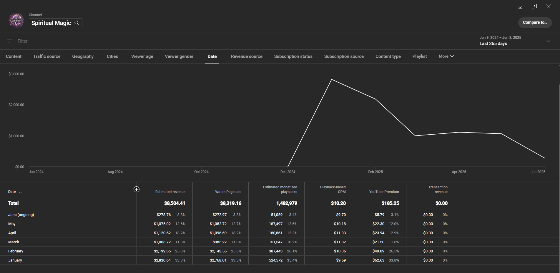Image resolution: width=560 pixels, height=273 pixels.
Task: Click January estimated revenue $2,830.64
Action: click(162, 260)
